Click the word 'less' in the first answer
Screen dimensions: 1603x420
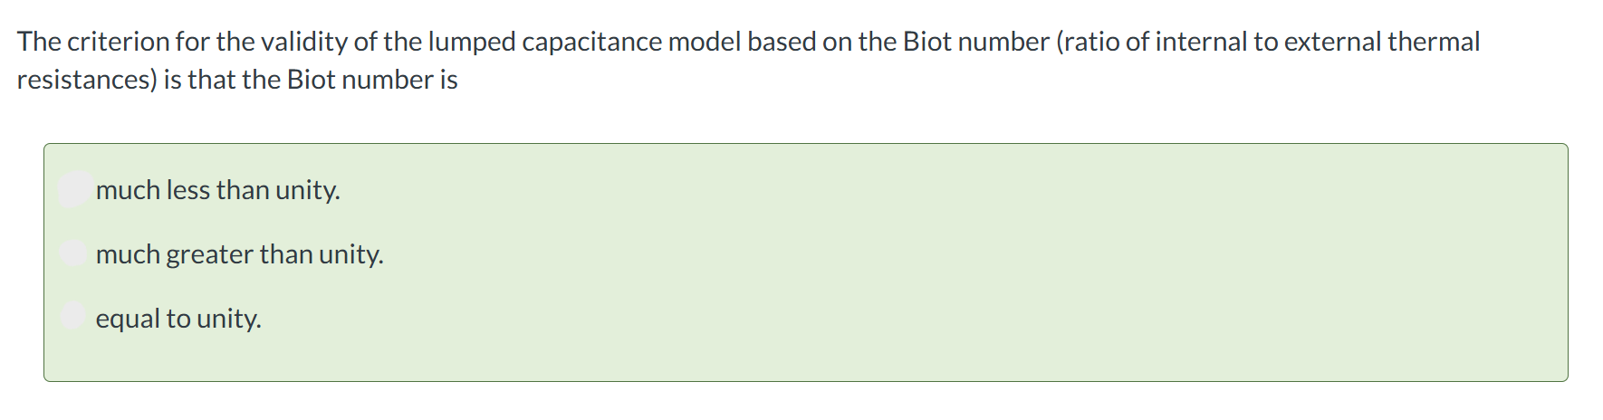click(187, 190)
